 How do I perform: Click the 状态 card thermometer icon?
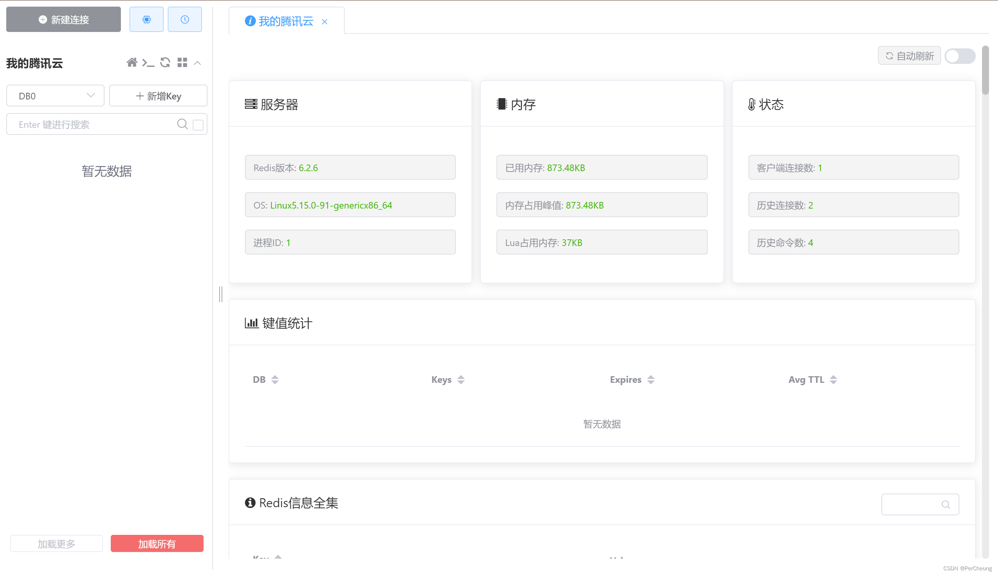coord(752,104)
